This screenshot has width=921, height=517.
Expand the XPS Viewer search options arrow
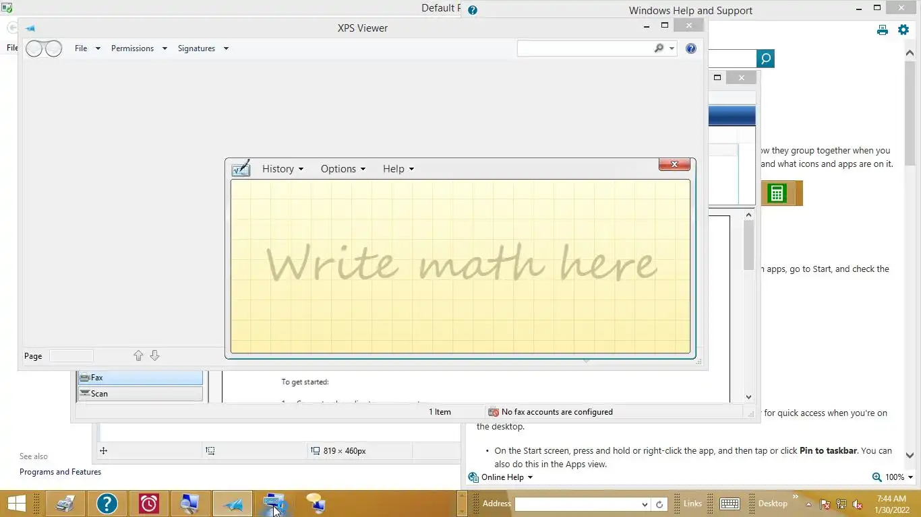click(672, 48)
